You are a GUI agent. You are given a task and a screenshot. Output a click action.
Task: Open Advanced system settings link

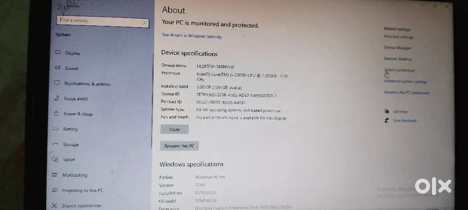tap(406, 82)
